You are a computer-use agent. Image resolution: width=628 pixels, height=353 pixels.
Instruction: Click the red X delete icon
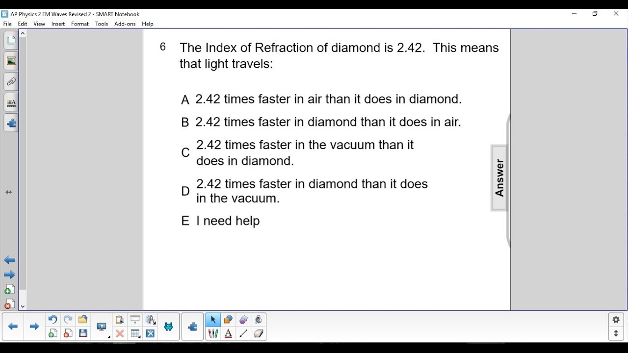120,333
